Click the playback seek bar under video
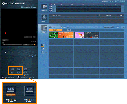This screenshot has width=127, height=104. tap(19, 43)
